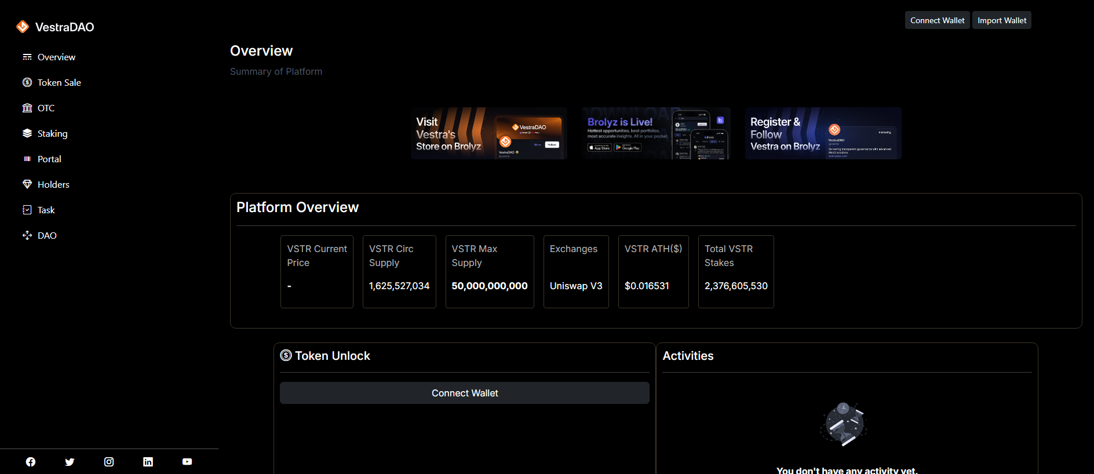This screenshot has height=474, width=1094.
Task: Click the Token Unlock heading
Action: (333, 356)
